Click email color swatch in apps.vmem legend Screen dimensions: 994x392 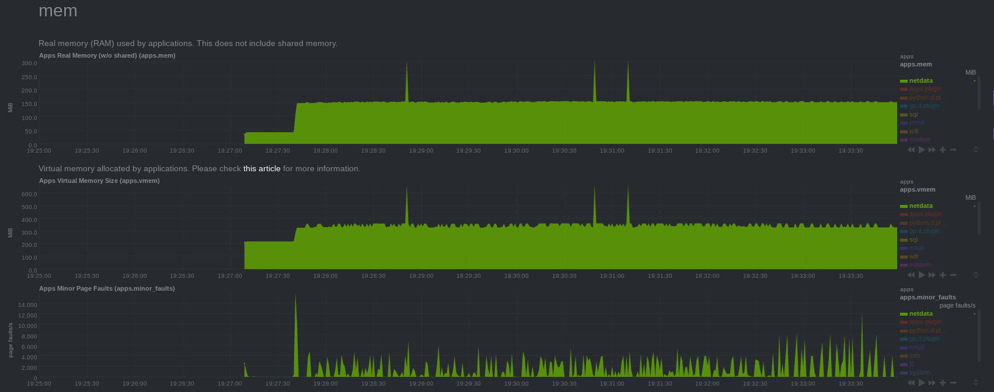click(x=904, y=249)
